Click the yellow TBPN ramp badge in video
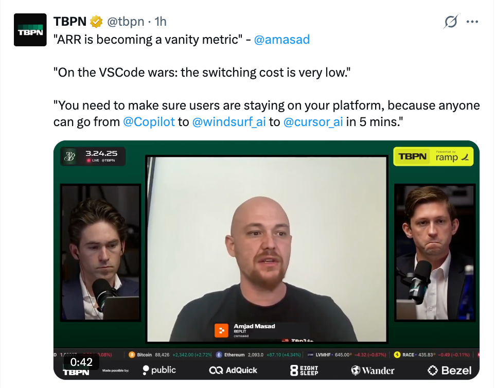The width and height of the screenshot is (496, 388). pyautogui.click(x=433, y=156)
